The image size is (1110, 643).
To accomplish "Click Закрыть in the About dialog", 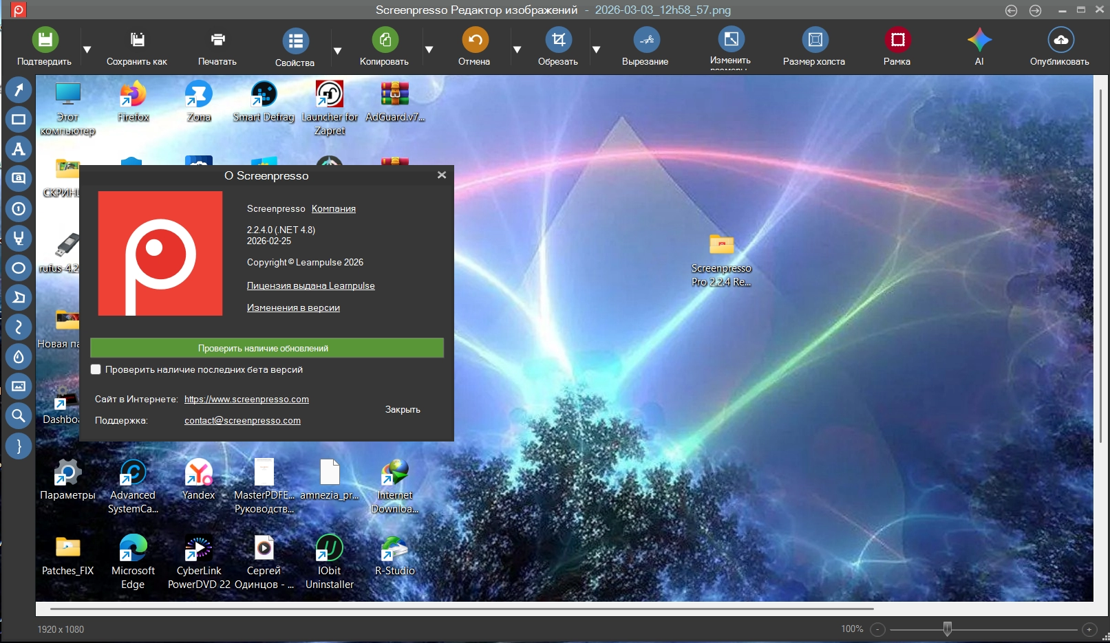I will pos(403,409).
